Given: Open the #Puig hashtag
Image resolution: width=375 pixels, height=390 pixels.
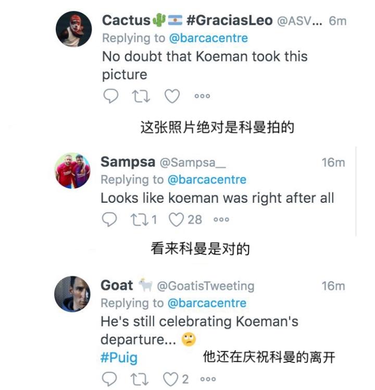Looking at the screenshot, I should pos(119,358).
